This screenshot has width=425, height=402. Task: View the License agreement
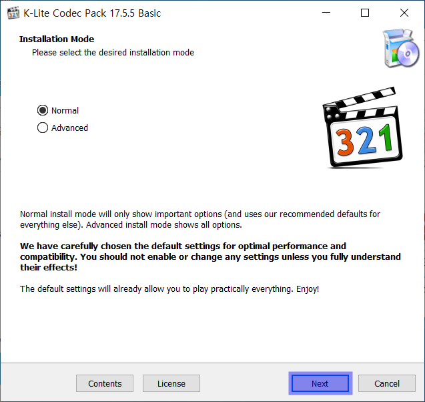click(171, 383)
